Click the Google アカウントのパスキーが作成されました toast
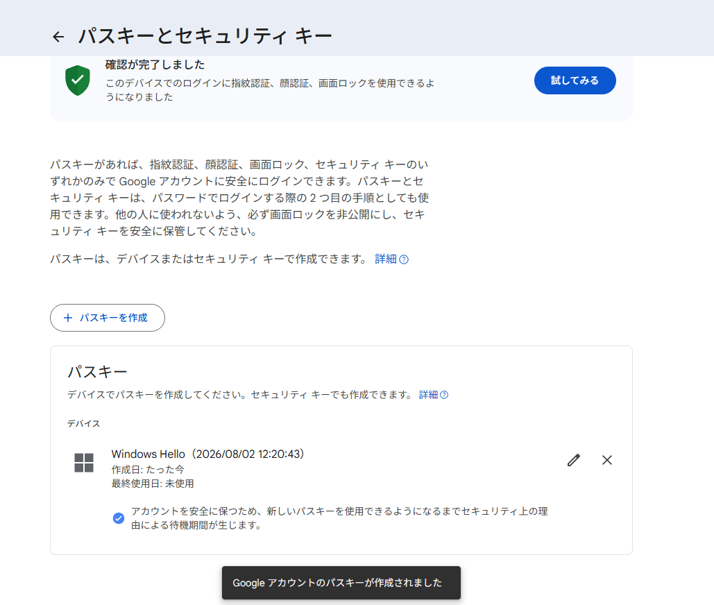Viewport: 714px width, 605px height. 341,583
